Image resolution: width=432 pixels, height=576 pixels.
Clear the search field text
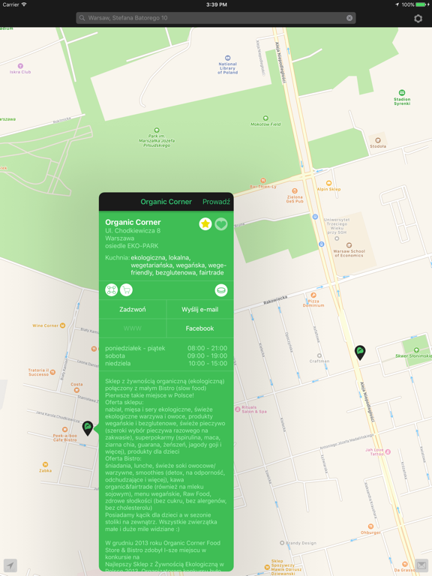click(349, 18)
